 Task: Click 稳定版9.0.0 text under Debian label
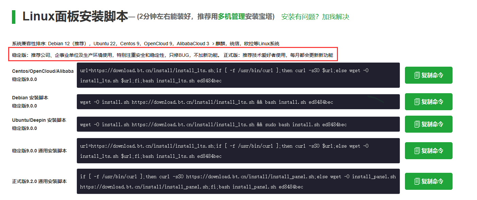(x=24, y=106)
